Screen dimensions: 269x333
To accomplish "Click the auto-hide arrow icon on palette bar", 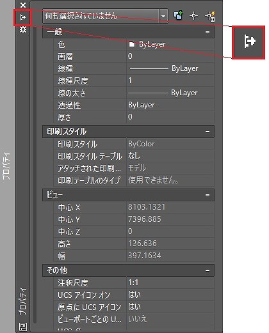I will tap(23, 17).
